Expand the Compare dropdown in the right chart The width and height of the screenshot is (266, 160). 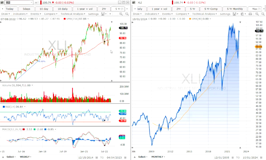pos(183,14)
